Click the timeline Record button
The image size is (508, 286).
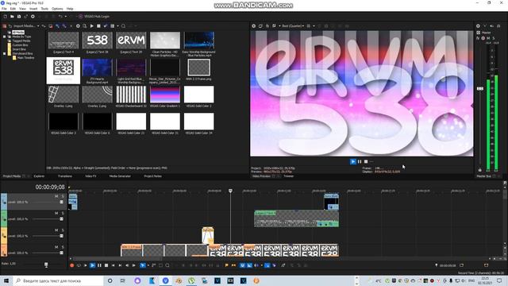click(x=72, y=265)
